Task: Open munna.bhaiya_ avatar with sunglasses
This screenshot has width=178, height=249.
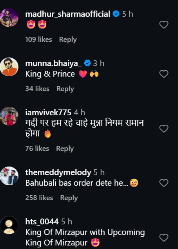Action: click(9, 67)
